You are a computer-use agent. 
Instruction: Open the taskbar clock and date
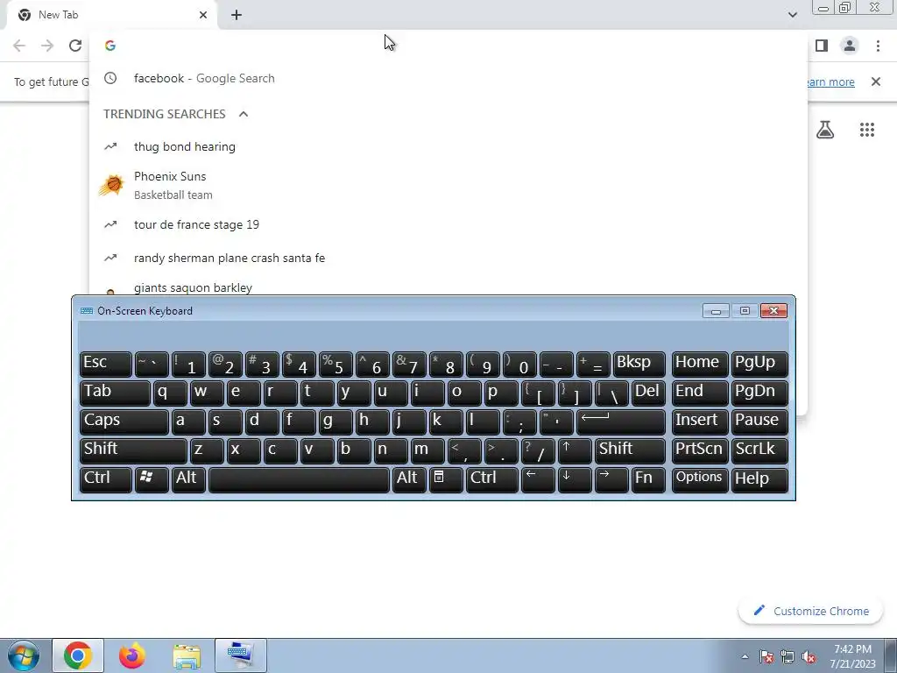tap(852, 656)
